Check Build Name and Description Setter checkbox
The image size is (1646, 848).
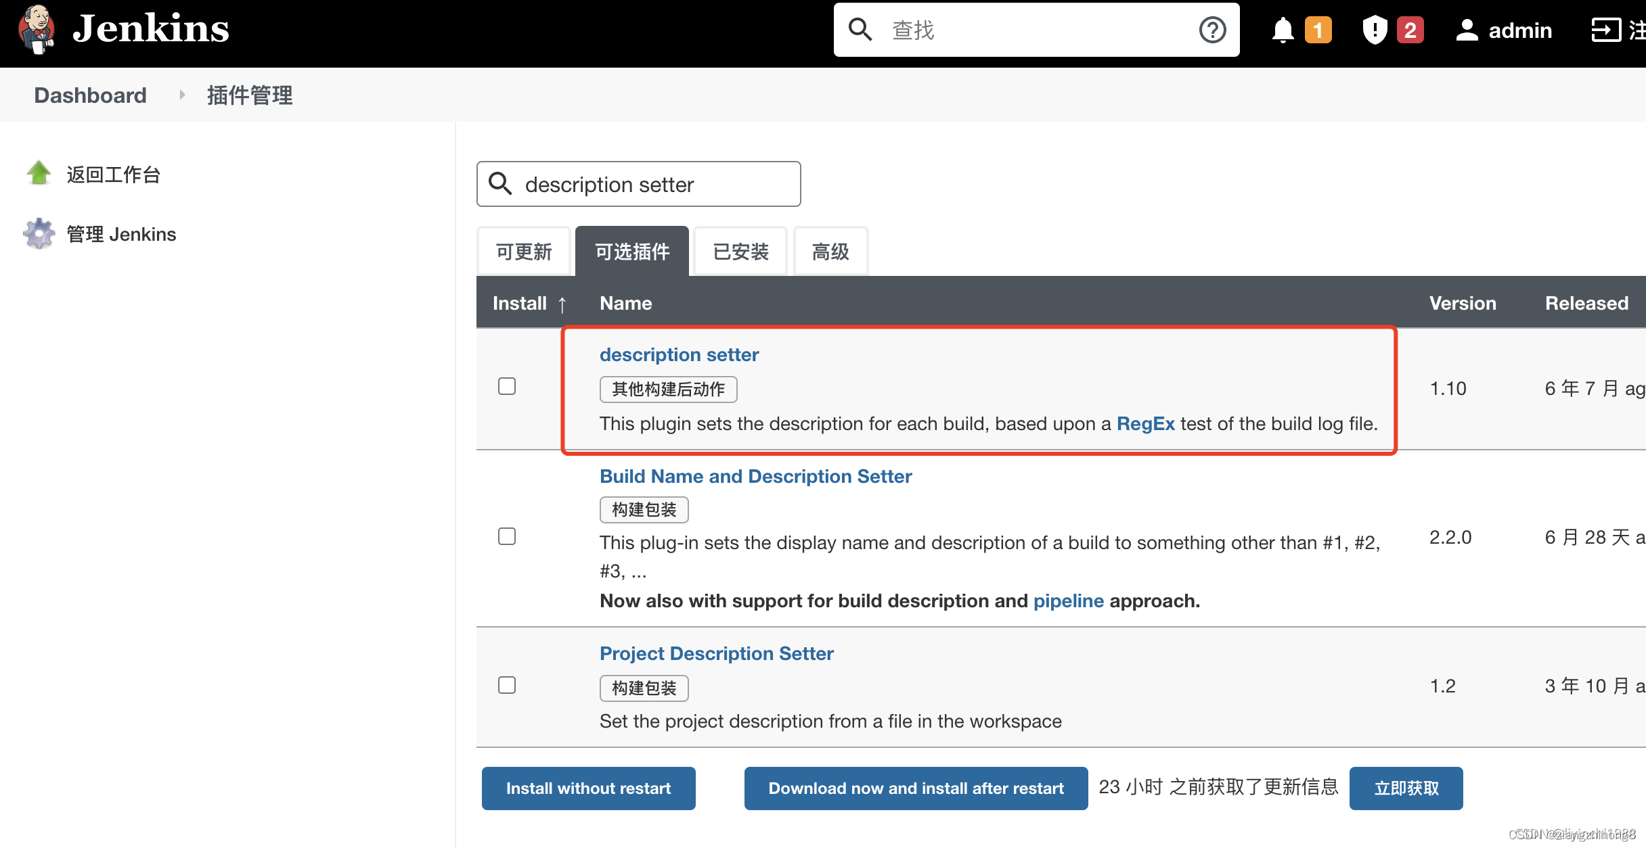point(507,536)
